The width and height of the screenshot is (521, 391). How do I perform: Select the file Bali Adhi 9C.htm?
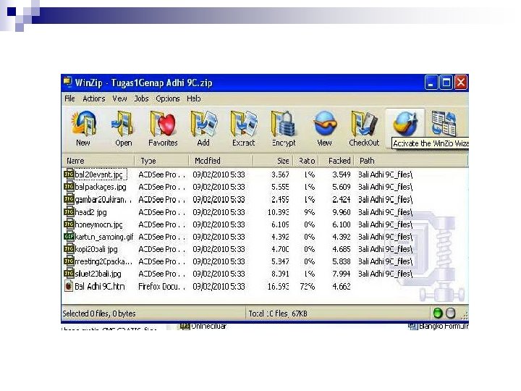[100, 286]
